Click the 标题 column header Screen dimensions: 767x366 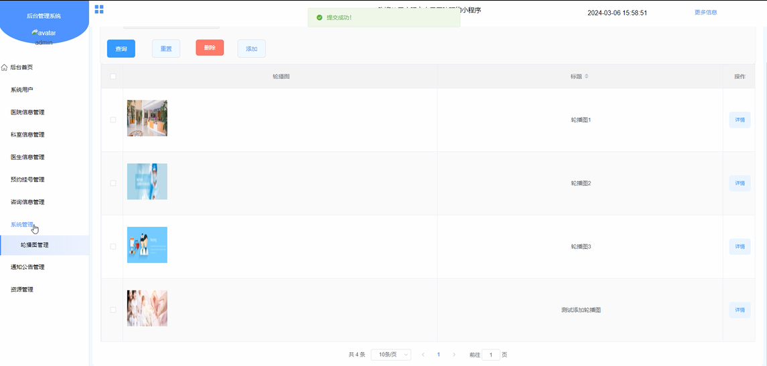click(x=580, y=77)
